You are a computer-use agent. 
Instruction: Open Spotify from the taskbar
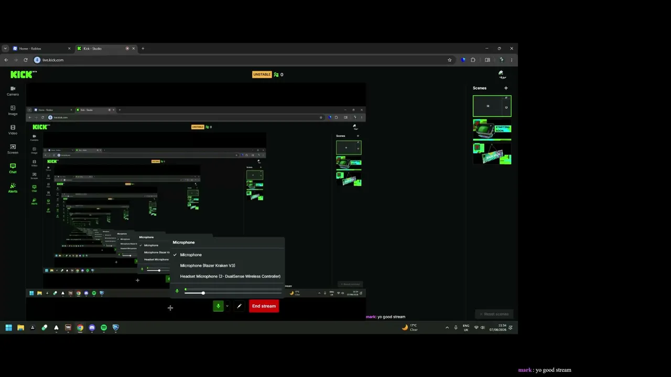click(x=104, y=328)
